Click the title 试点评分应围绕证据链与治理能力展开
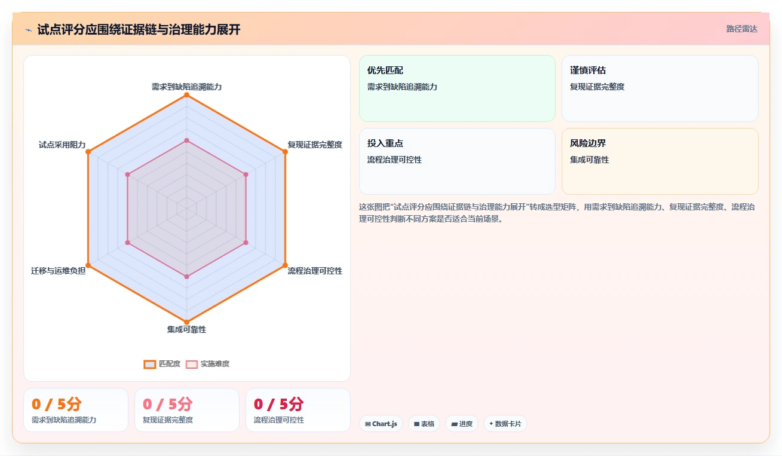 [139, 29]
